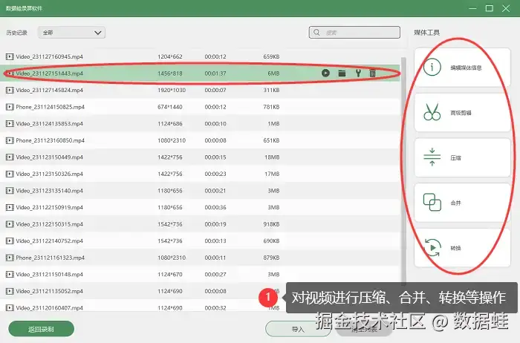Image resolution: width=520 pixels, height=343 pixels.
Task: Select Phone_231124150825.mp4 row
Action: pos(201,107)
